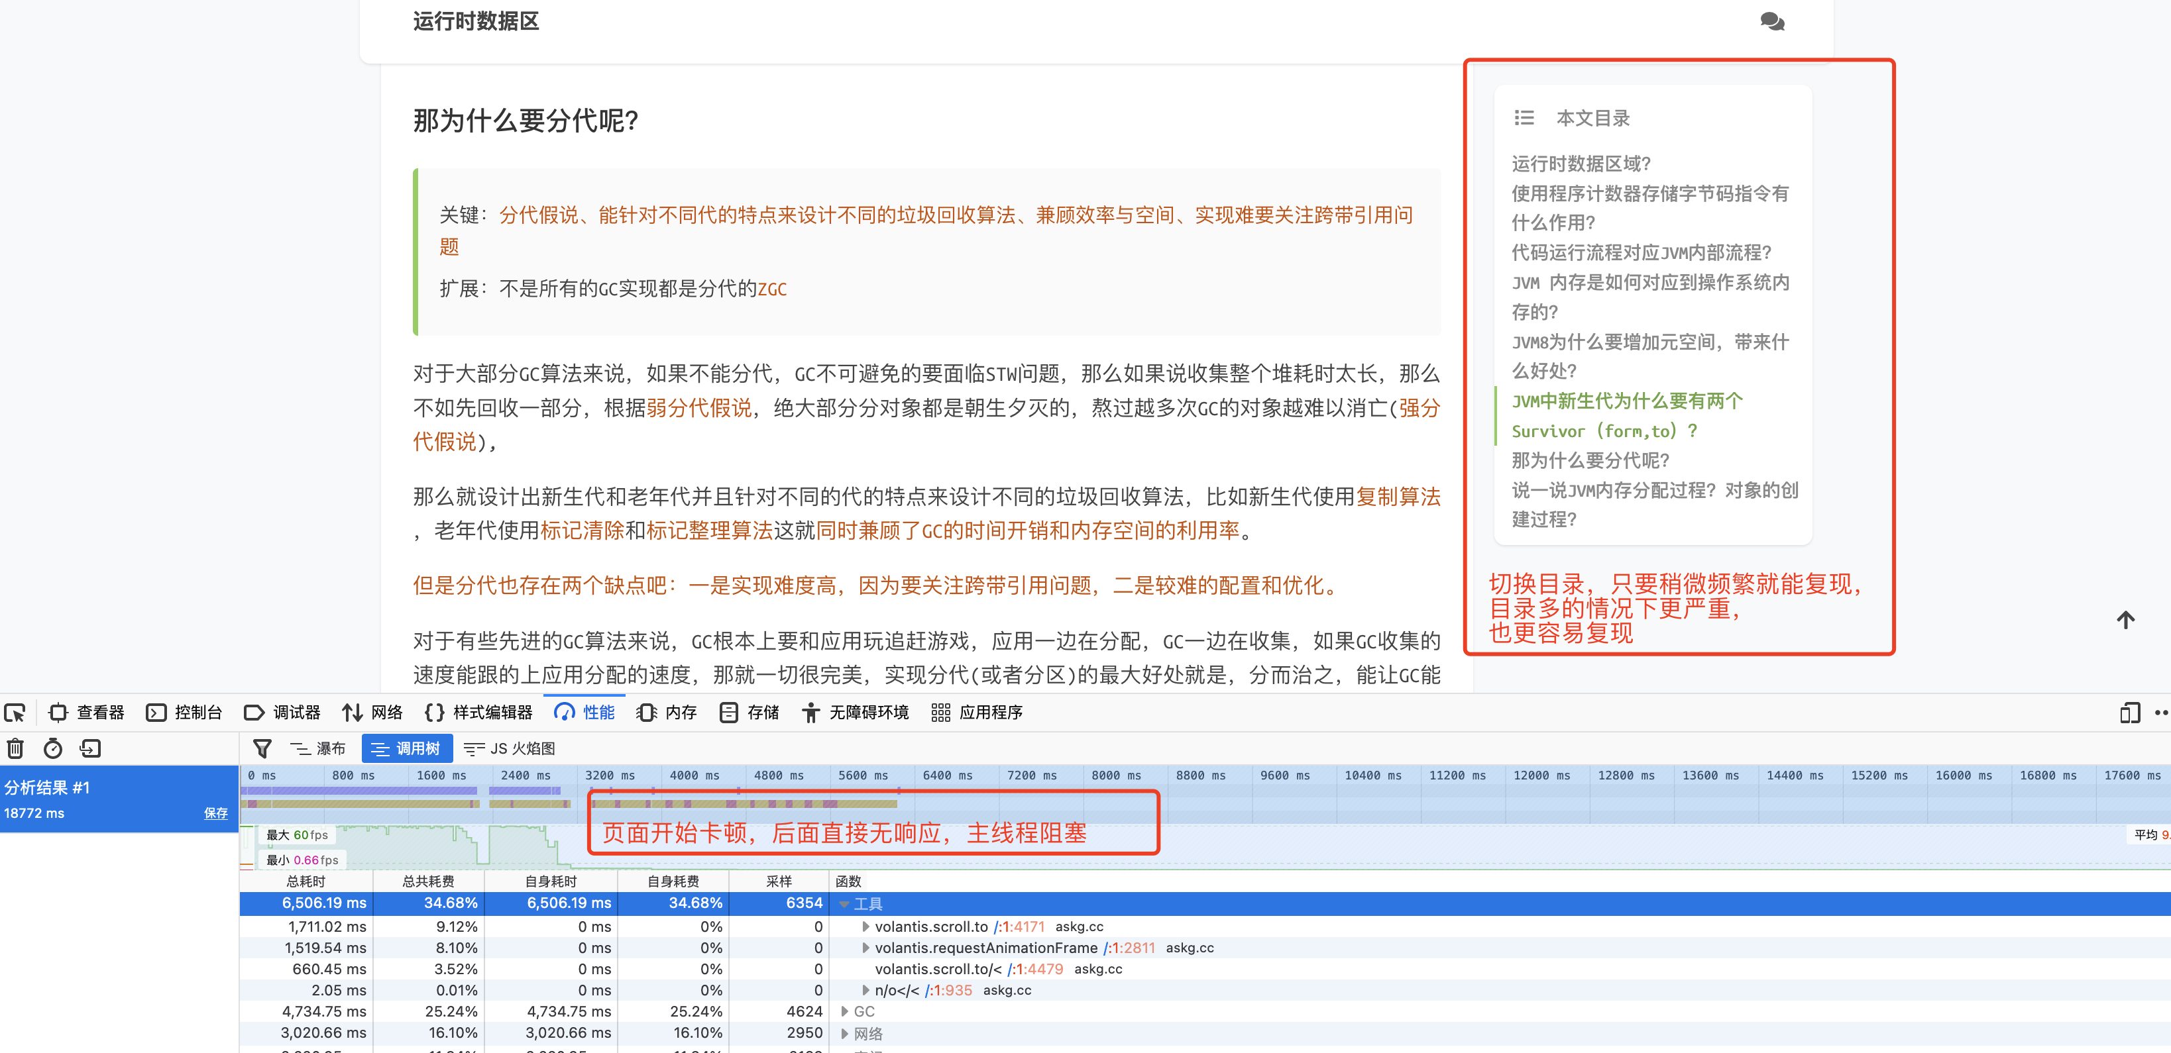The width and height of the screenshot is (2171, 1053).
Task: Open the comment bubble on the article
Action: tap(1772, 22)
